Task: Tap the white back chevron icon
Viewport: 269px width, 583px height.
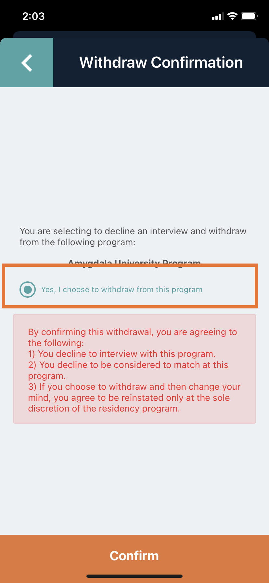Action: 27,62
